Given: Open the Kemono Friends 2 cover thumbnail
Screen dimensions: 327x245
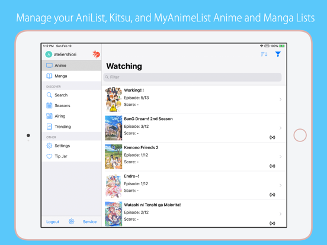Looking at the screenshot, I should coord(114,157).
